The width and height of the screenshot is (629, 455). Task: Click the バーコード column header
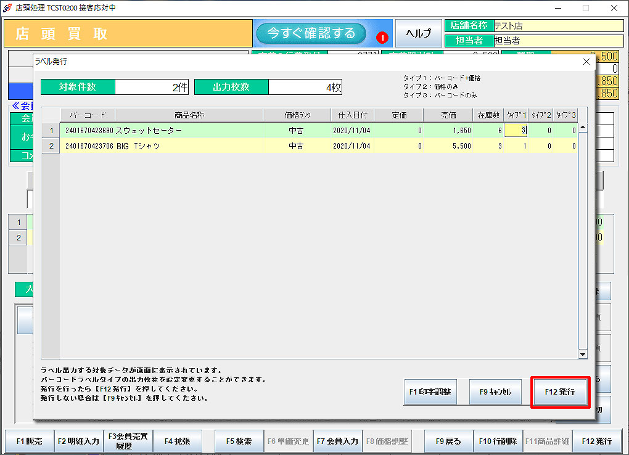87,115
